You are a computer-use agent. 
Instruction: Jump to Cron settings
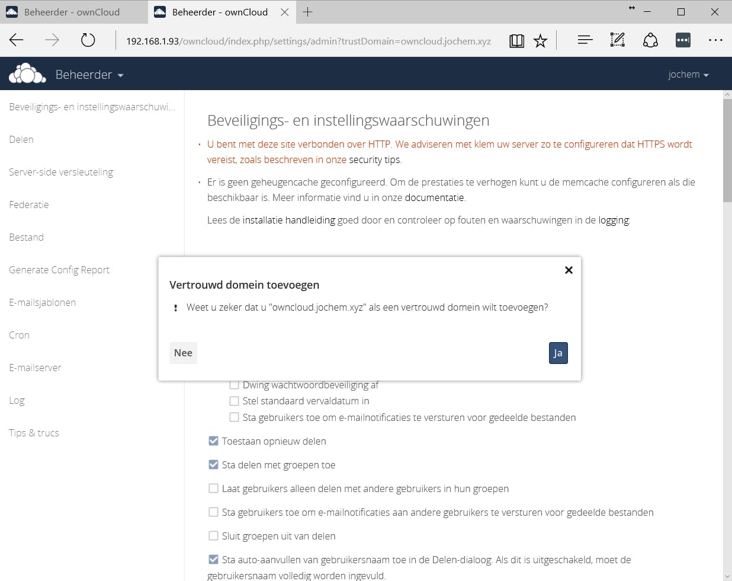[20, 335]
